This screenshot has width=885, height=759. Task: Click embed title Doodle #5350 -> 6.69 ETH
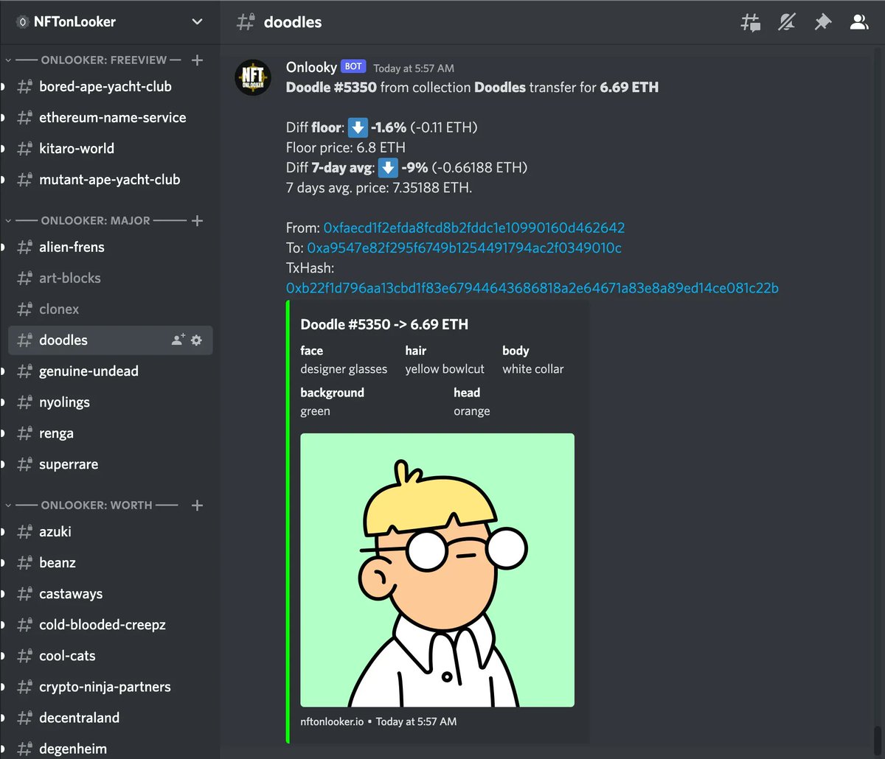[384, 325]
